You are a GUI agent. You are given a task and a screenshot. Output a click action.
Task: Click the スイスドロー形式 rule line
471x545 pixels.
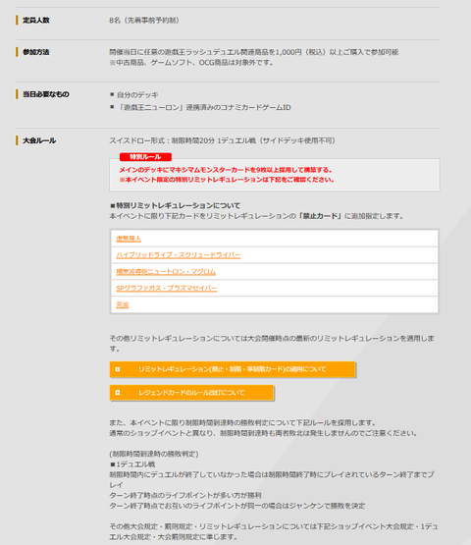pyautogui.click(x=223, y=140)
